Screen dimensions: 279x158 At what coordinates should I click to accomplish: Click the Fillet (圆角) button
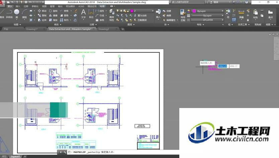tap(64, 15)
